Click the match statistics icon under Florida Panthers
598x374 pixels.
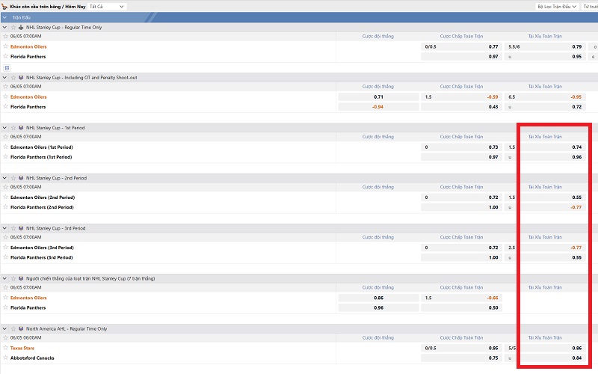(x=7, y=67)
